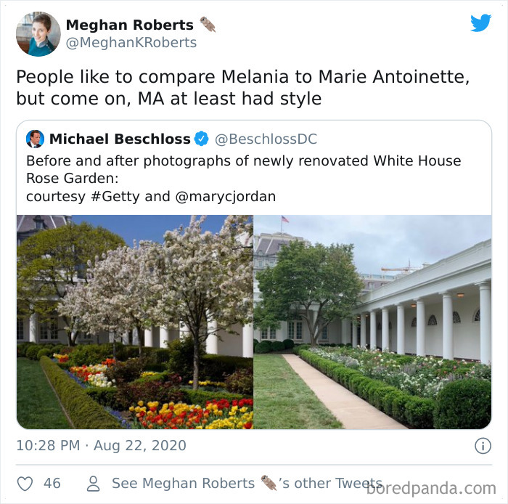The image size is (508, 504).
Task: Open the tweet info circle icon
Action: pos(483,446)
